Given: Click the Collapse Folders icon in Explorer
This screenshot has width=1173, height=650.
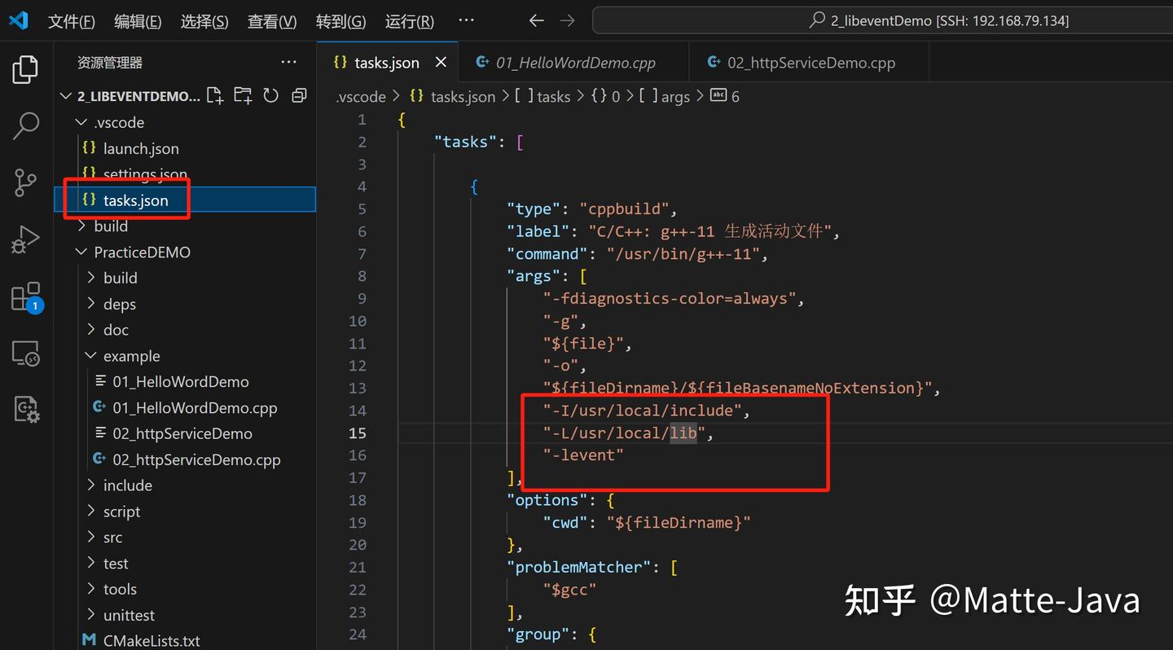Looking at the screenshot, I should click(x=298, y=95).
